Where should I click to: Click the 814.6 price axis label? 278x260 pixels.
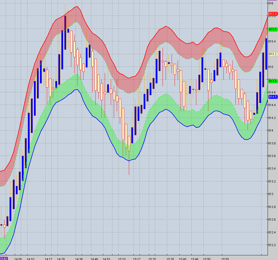pyautogui.click(x=272, y=92)
